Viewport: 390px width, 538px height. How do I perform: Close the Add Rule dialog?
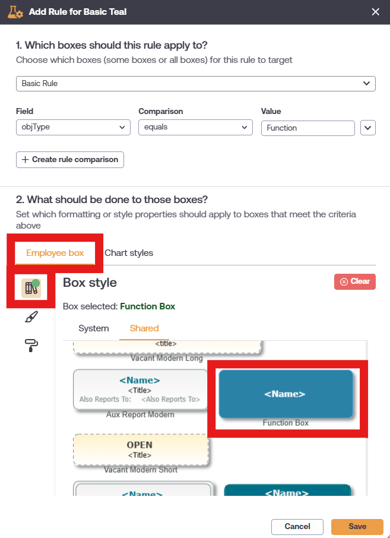[x=375, y=12]
